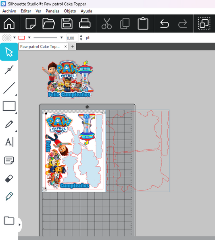Open a file with folder icon
This screenshot has height=240, width=215.
(x=49, y=24)
